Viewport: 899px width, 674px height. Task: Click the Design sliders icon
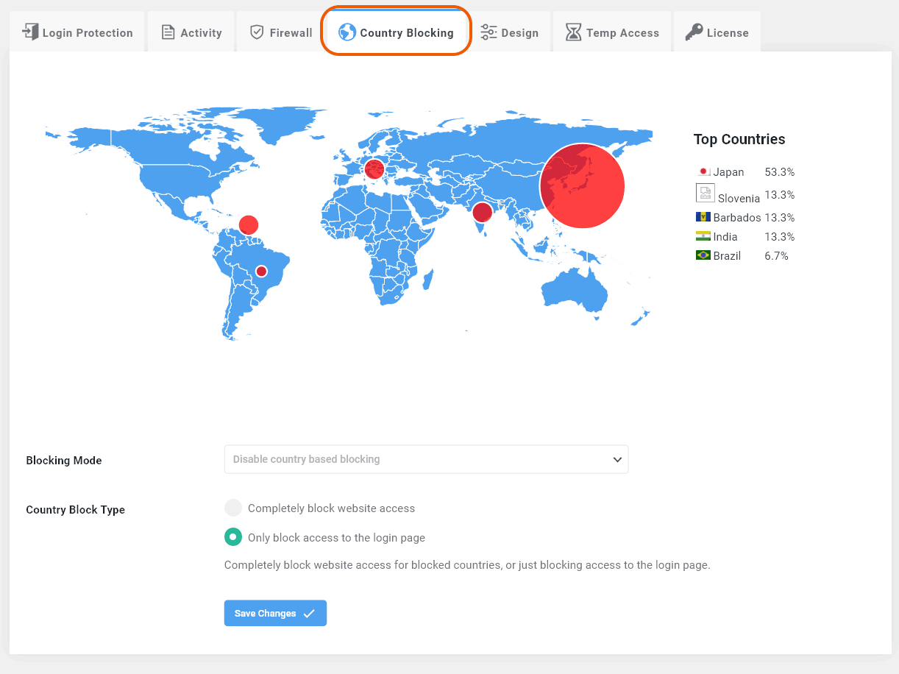488,32
